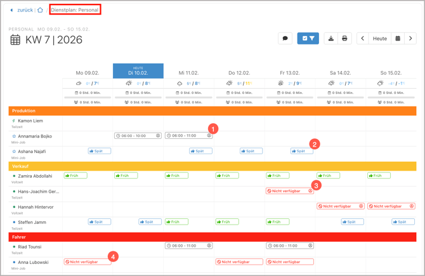
Task: Jump to today with Heute button
Action: point(380,39)
